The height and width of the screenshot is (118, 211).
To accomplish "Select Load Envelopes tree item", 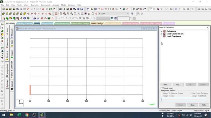I will [174, 36].
